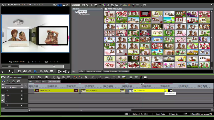Collapse the ARTS V01 folder tree

tap(74, 12)
